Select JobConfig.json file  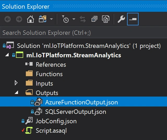56,121
